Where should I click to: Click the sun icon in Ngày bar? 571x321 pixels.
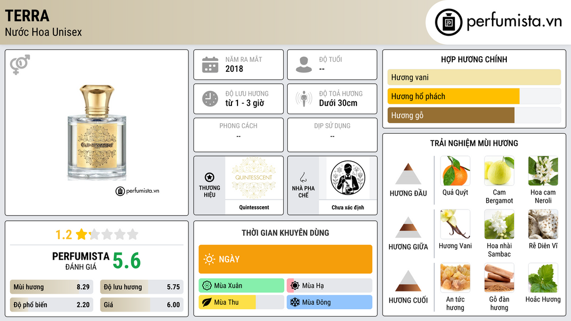(210, 259)
